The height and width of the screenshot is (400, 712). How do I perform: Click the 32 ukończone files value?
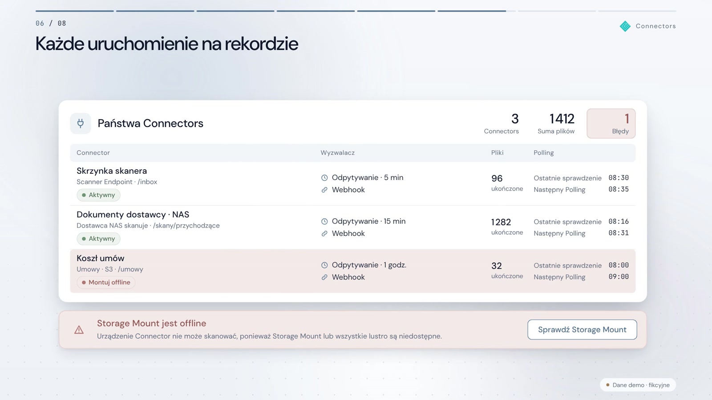coord(507,270)
